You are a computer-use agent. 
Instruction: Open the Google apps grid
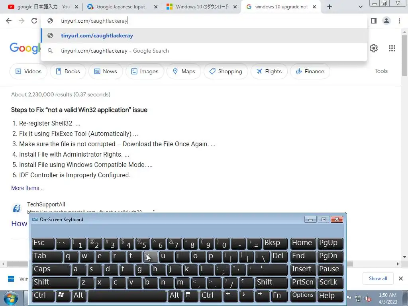tap(392, 48)
